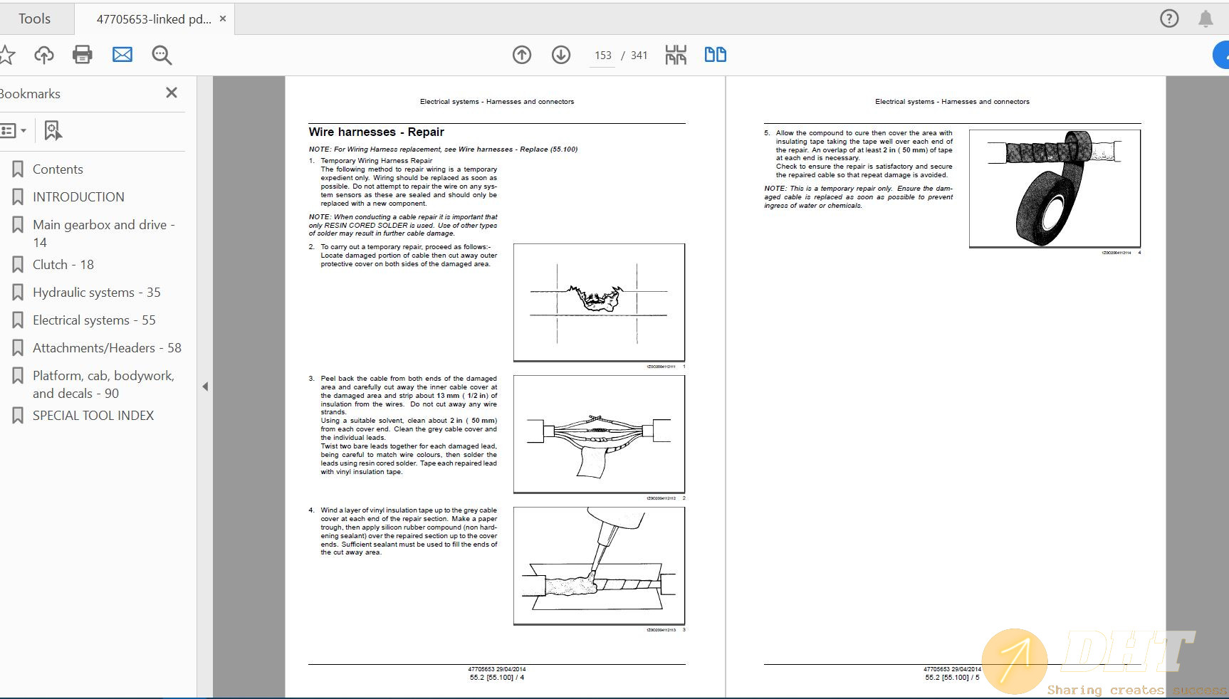Viewport: 1229px width, 699px height.
Task: Open the Help question mark icon
Action: click(x=1169, y=19)
